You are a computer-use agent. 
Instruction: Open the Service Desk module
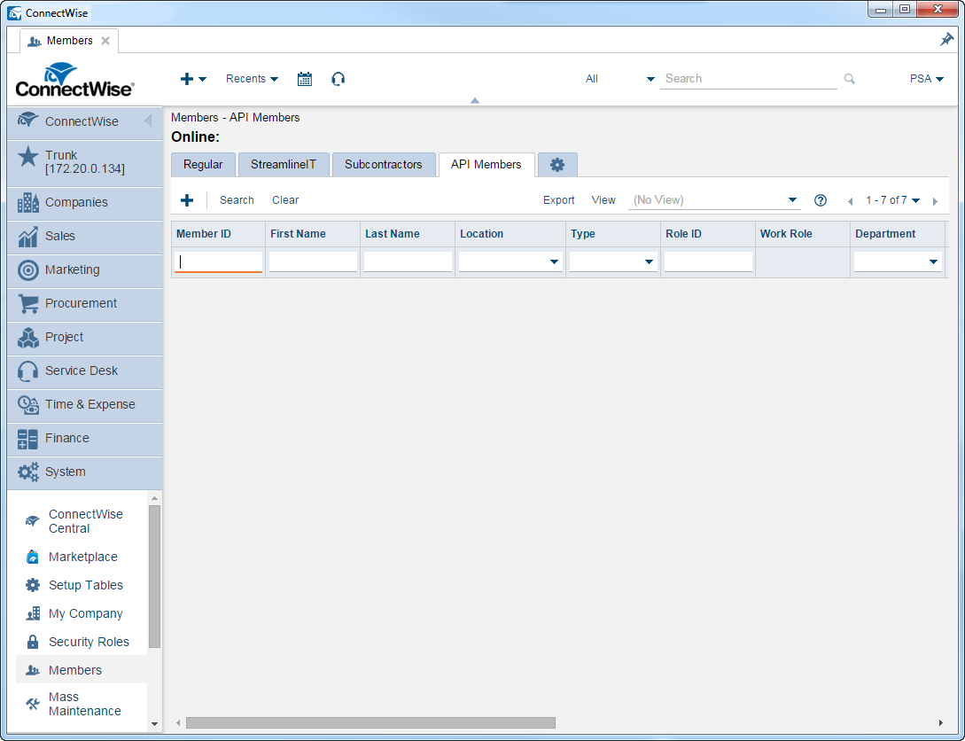82,370
